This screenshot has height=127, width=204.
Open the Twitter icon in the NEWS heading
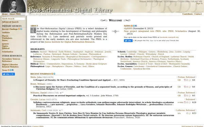pos(134,26)
